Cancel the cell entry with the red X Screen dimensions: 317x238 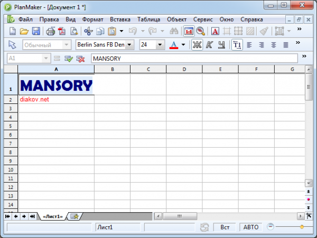click(x=80, y=59)
